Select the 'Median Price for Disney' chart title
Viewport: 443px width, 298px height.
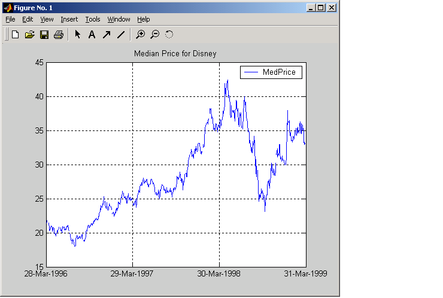175,54
